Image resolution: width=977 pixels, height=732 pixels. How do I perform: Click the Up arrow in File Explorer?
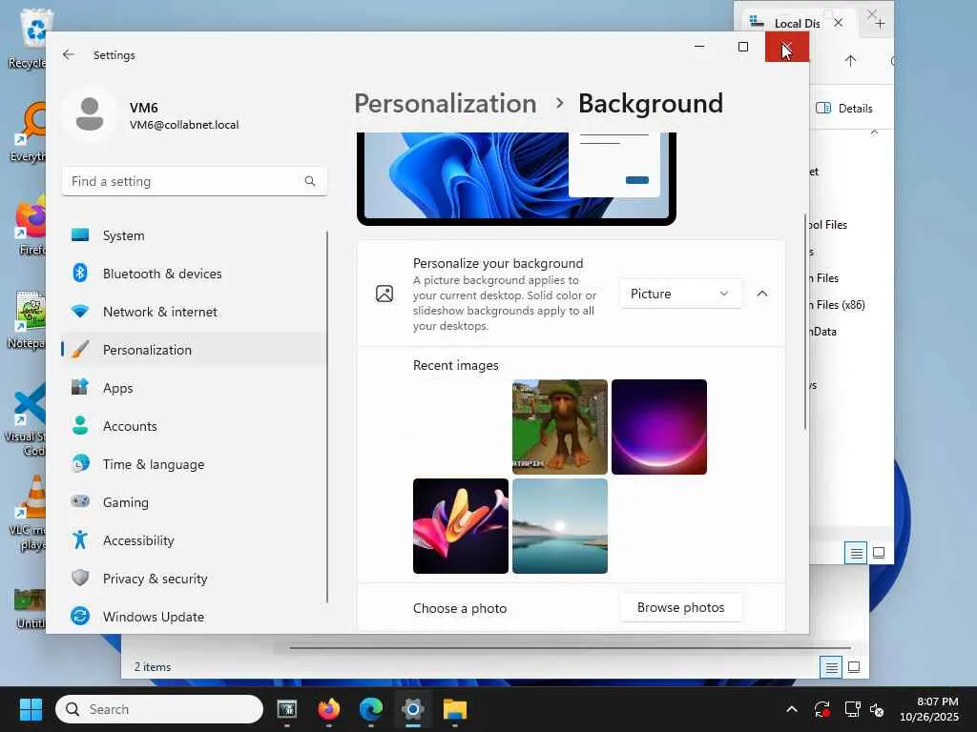(850, 61)
